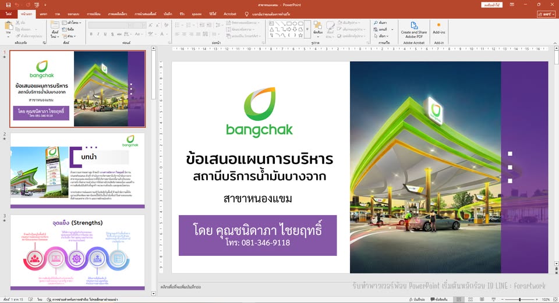Image resolution: width=559 pixels, height=303 pixels.
Task: Open the slide Section dropdown
Action: pyautogui.click(x=69, y=36)
